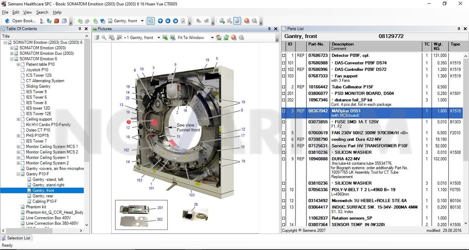Click the green back navigation arrow icon
The width and height of the screenshot is (469, 250).
80,21
